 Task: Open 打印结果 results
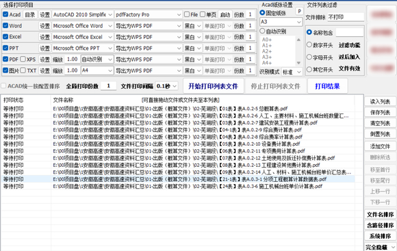tap(327, 86)
